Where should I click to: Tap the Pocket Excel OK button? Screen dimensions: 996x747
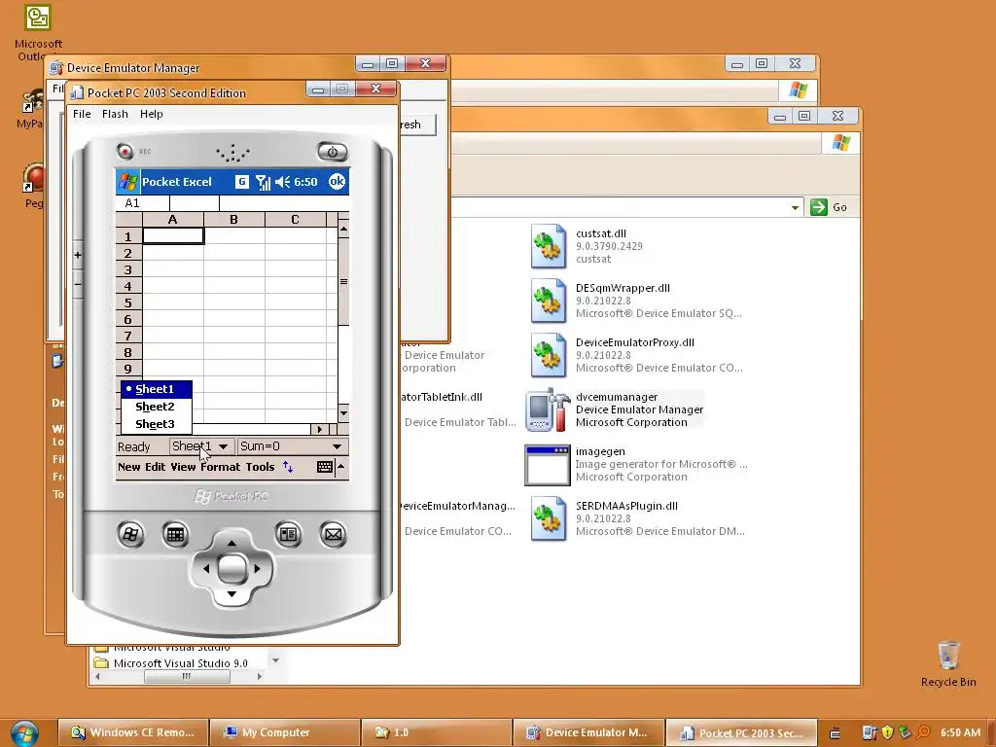pyautogui.click(x=337, y=182)
